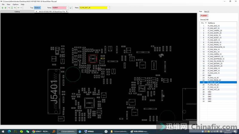Open Microsoft Edge from the taskbar

[9, 131]
